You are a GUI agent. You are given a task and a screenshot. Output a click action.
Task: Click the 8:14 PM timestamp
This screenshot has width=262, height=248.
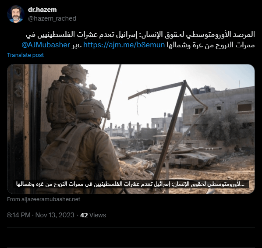pos(19,215)
